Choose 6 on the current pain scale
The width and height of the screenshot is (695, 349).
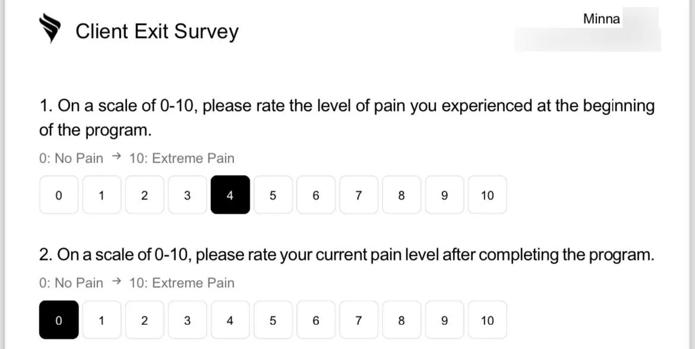click(x=315, y=320)
